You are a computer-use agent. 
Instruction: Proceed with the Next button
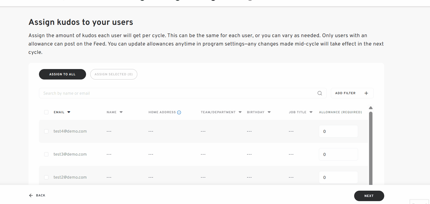point(369,196)
